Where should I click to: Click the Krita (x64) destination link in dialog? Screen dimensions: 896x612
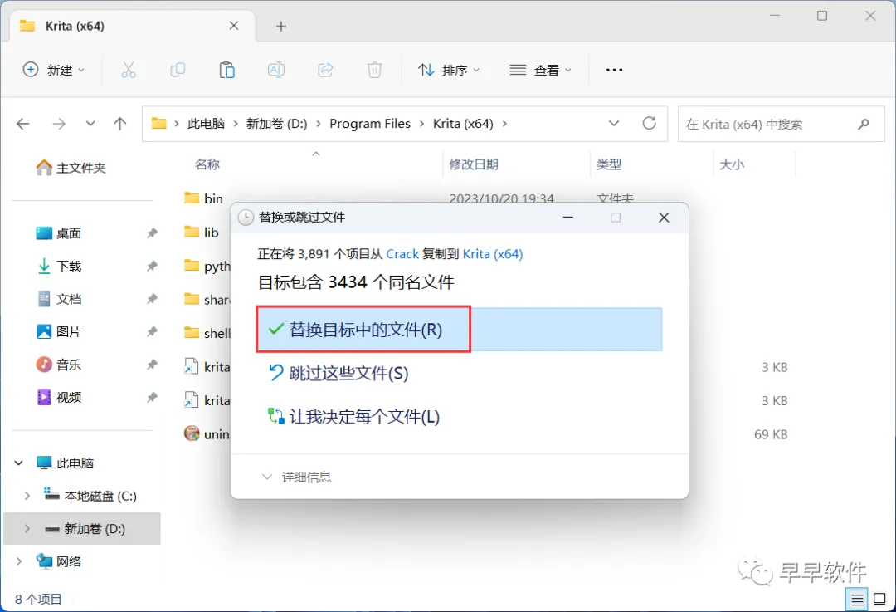[x=493, y=254]
